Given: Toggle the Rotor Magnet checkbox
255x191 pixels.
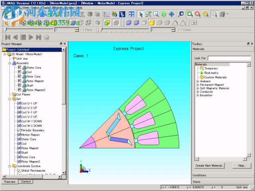Looking at the screenshot, I should pos(19,81).
